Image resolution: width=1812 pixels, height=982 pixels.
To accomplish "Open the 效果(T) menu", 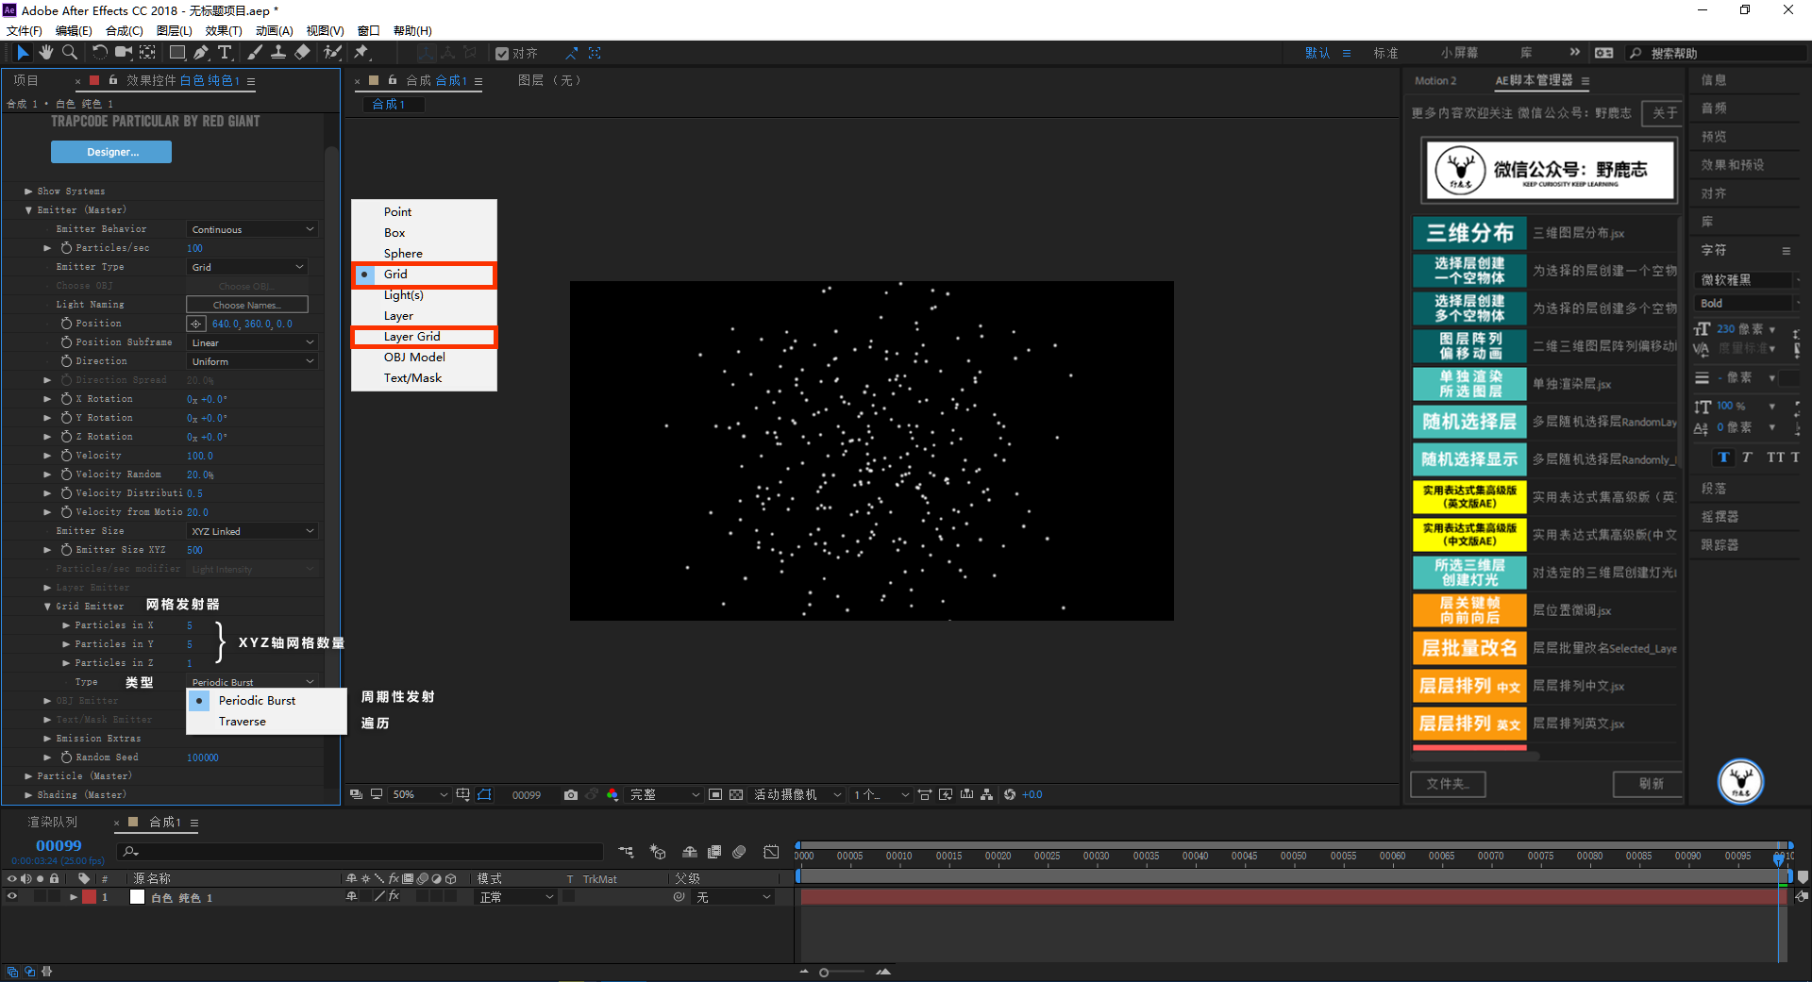I will tap(224, 31).
